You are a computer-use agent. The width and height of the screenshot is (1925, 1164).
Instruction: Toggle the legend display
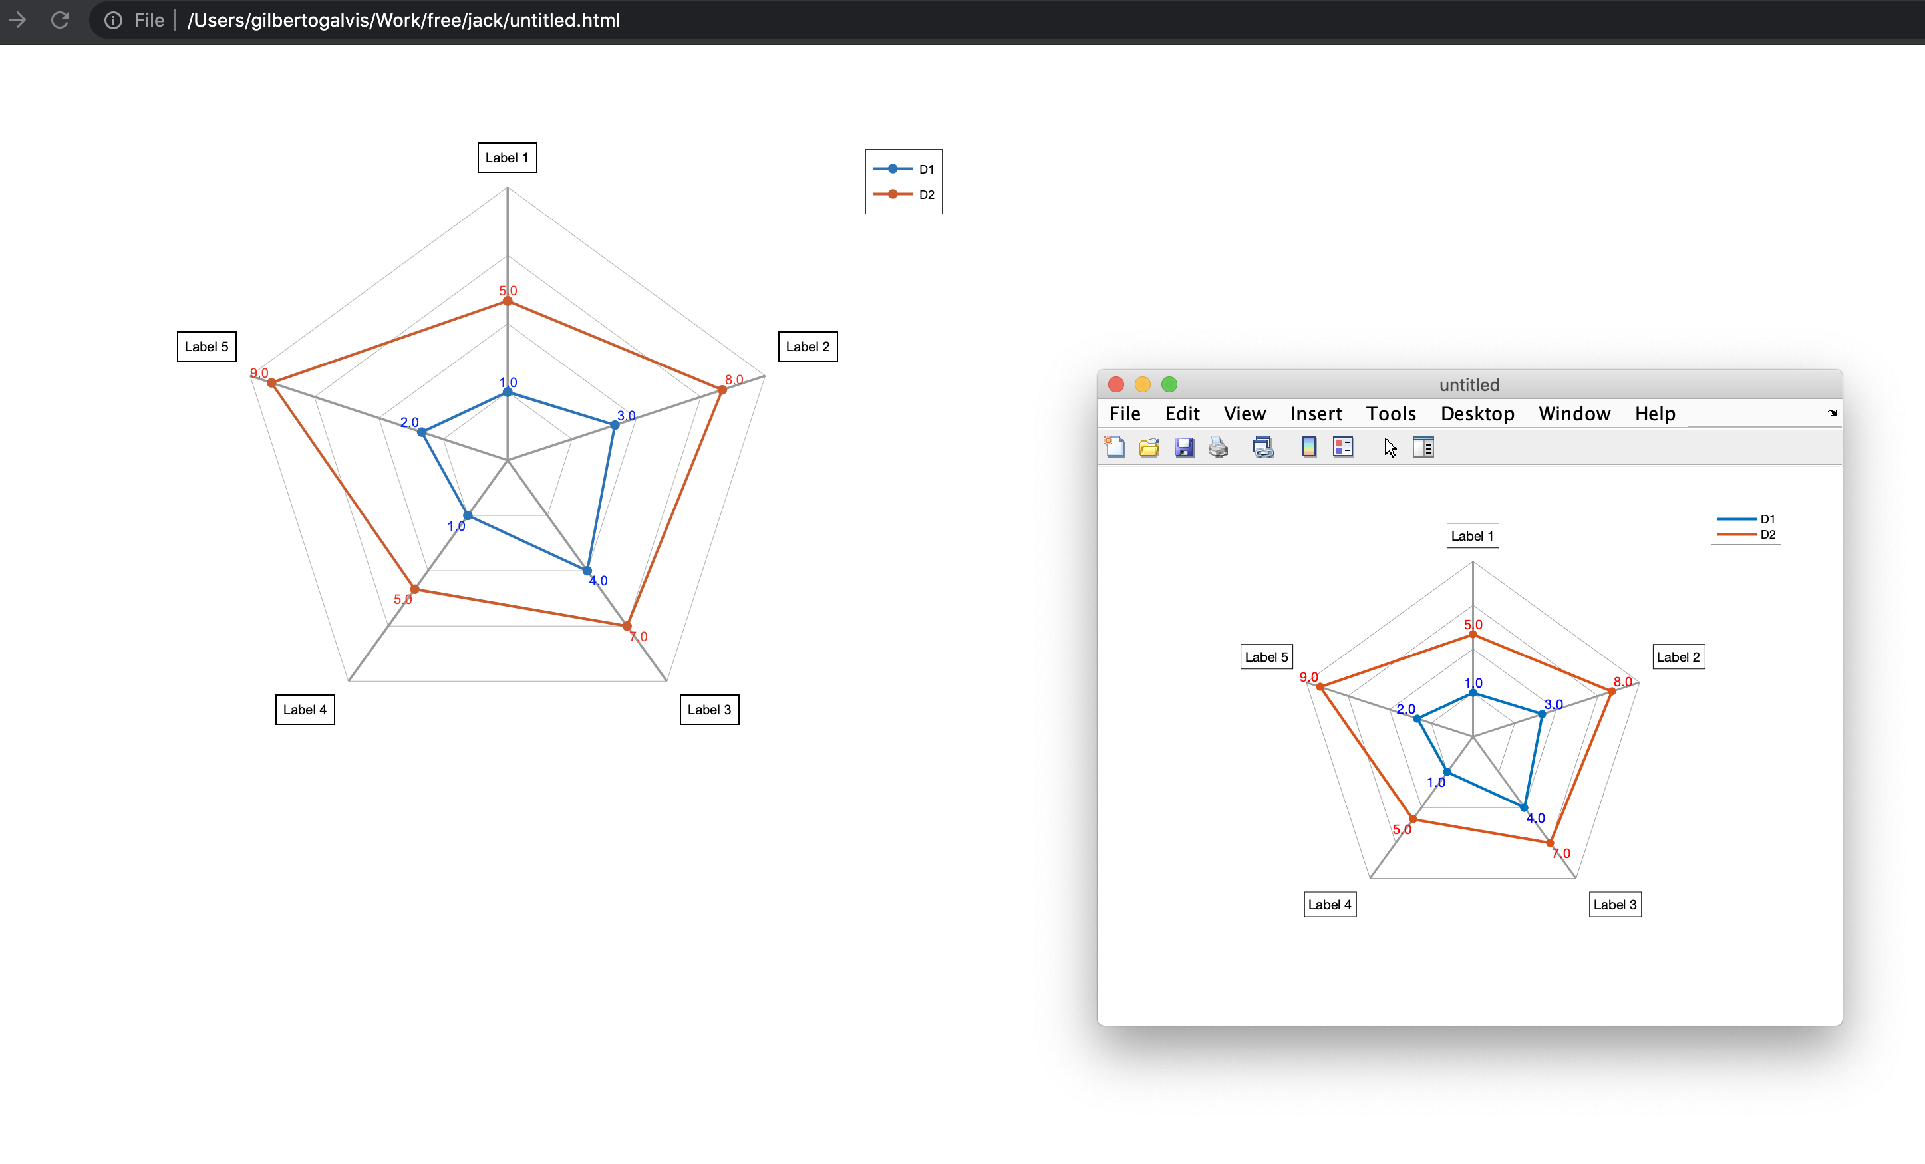point(1343,446)
